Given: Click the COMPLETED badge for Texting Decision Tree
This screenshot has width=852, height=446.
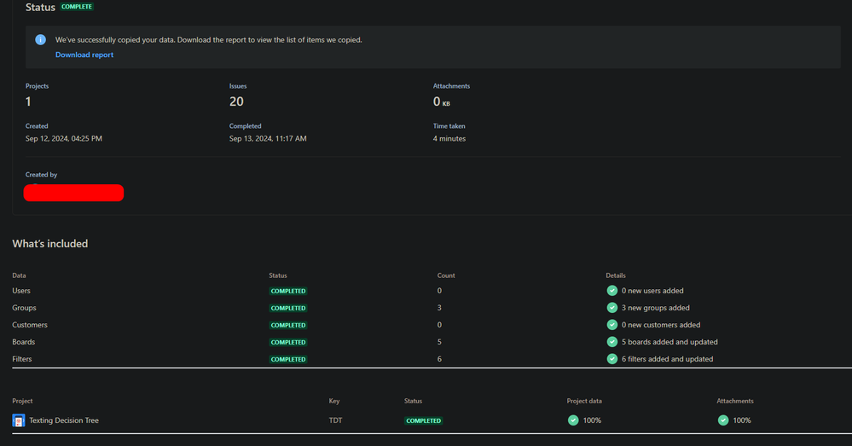Looking at the screenshot, I should coord(423,421).
